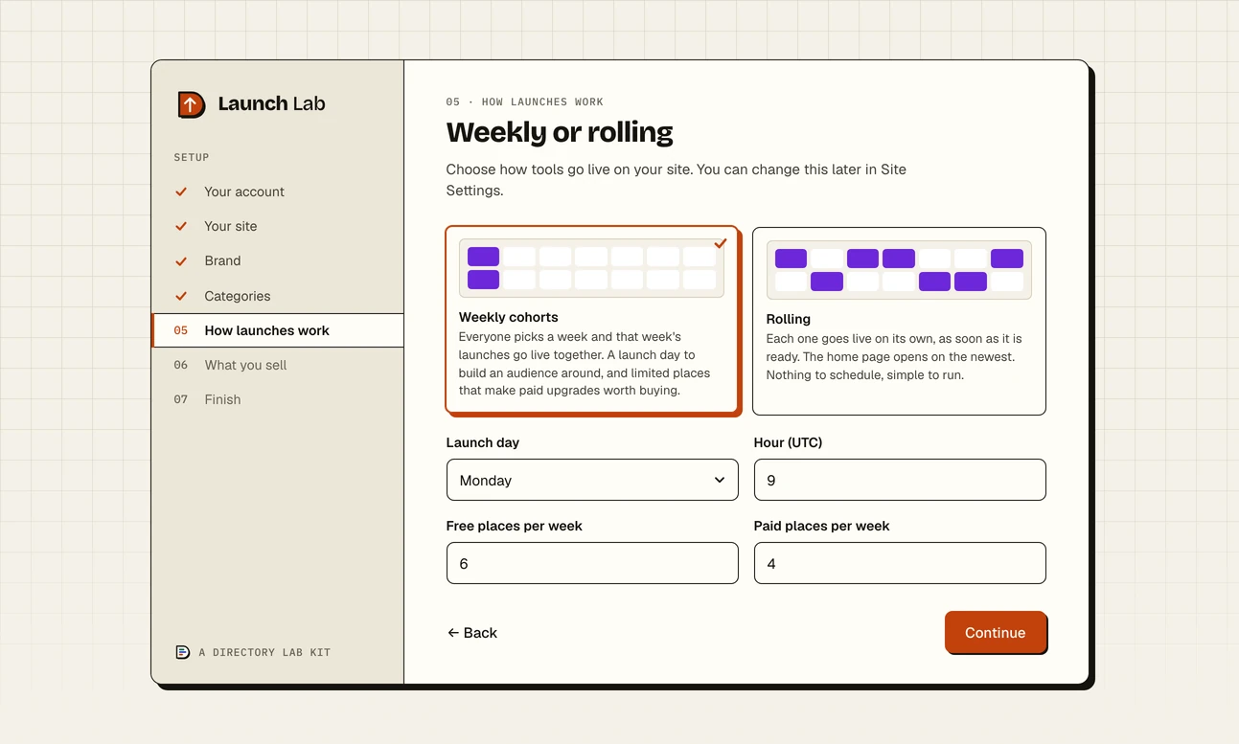1239x744 pixels.
Task: Click the Launch Lab logo icon
Action: tap(192, 104)
